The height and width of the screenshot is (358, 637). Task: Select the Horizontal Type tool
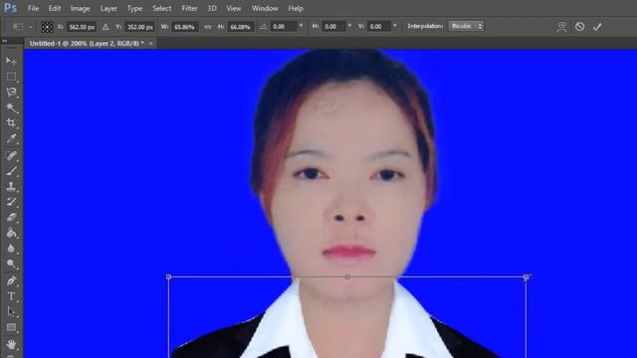(11, 296)
